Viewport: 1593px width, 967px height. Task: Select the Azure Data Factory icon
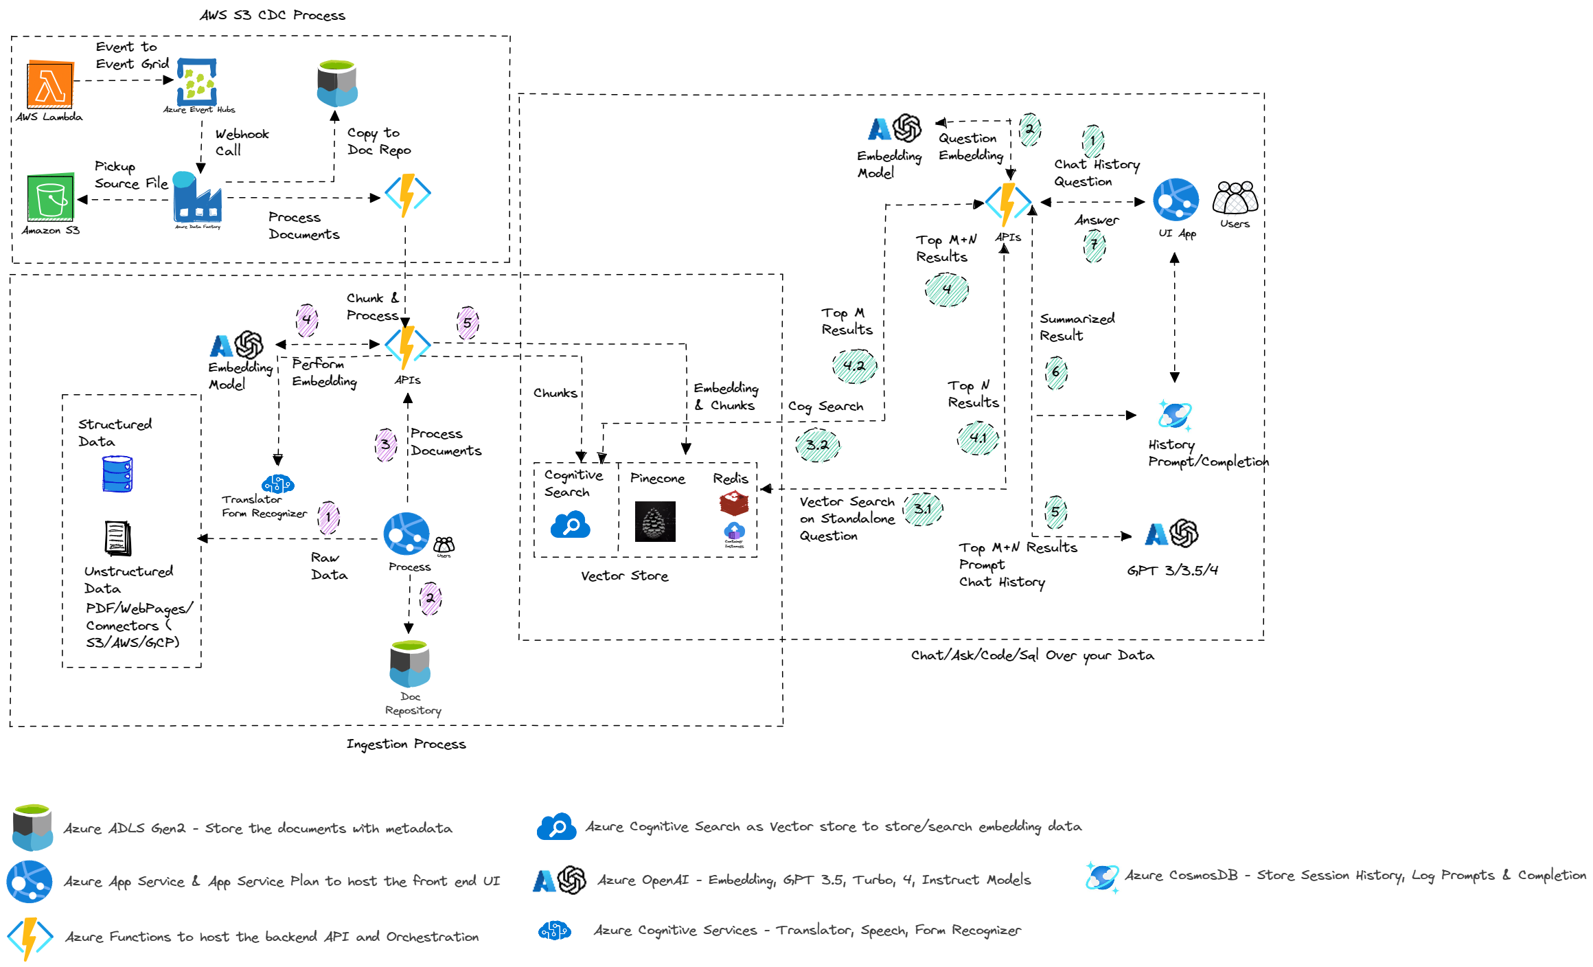coord(197,198)
